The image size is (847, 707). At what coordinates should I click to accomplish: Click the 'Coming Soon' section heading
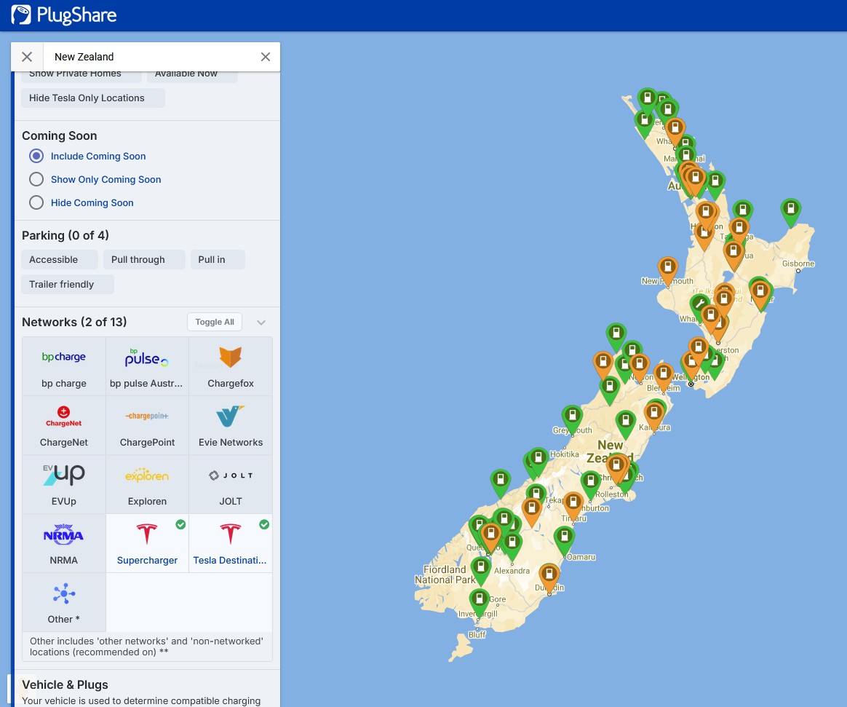pos(60,135)
